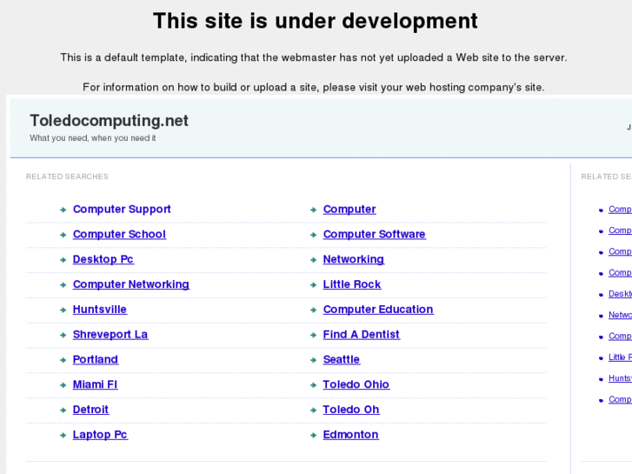This screenshot has width=632, height=474.
Task: Open the single-word Networking link
Action: coord(354,259)
